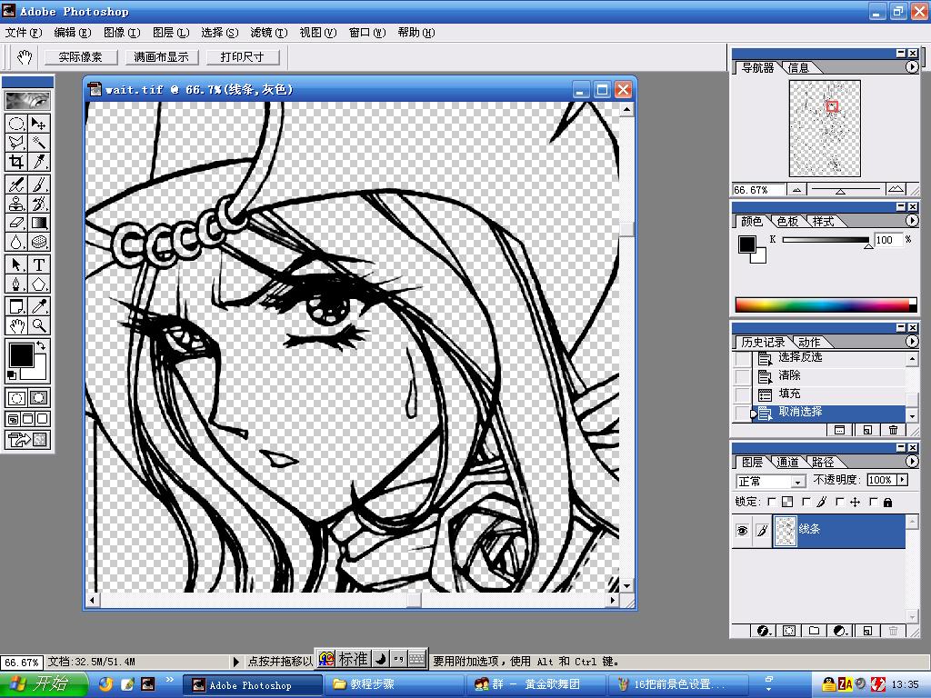
Task: Open the 图像 menu
Action: coord(122,32)
